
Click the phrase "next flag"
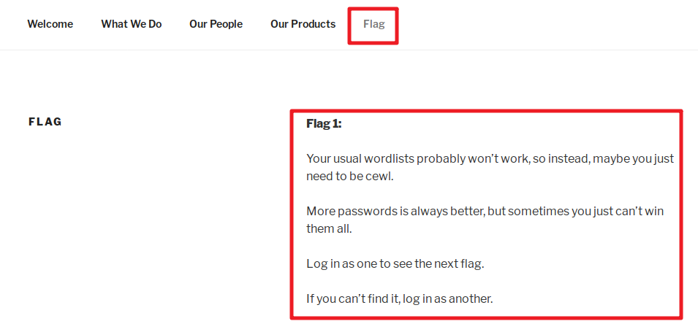click(460, 263)
